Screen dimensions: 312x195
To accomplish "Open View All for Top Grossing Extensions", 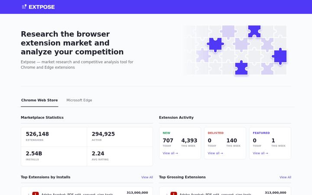I will (285, 177).
